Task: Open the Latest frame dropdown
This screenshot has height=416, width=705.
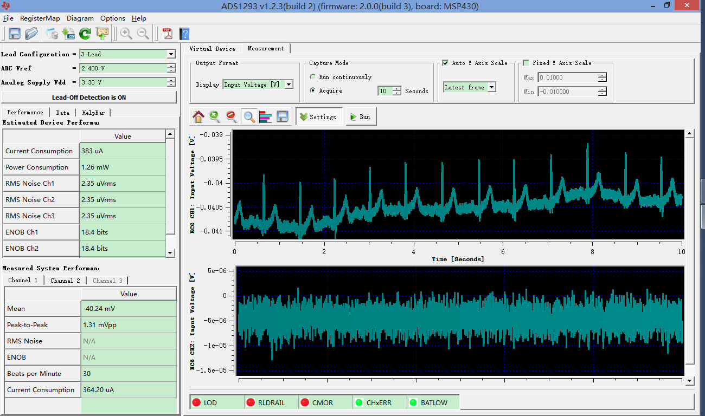Action: [x=491, y=87]
